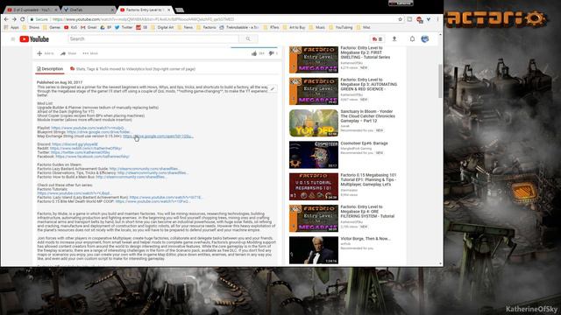Screen dimensions: 561x315
Task: Open the Apps bookmark shortcut
Action: 11,27
